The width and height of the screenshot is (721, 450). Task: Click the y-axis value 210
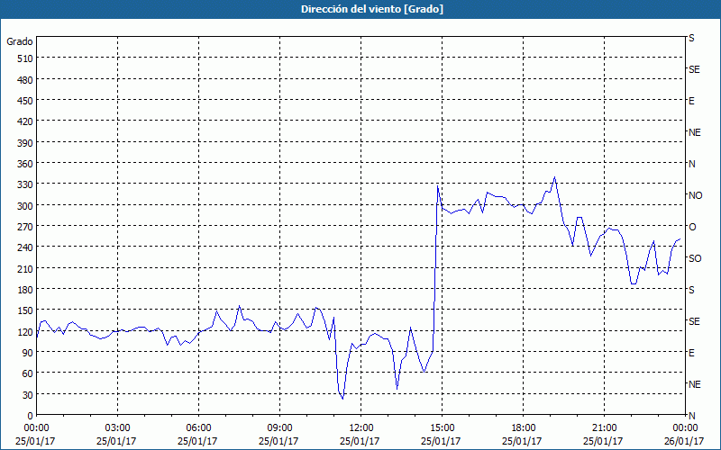(x=25, y=268)
